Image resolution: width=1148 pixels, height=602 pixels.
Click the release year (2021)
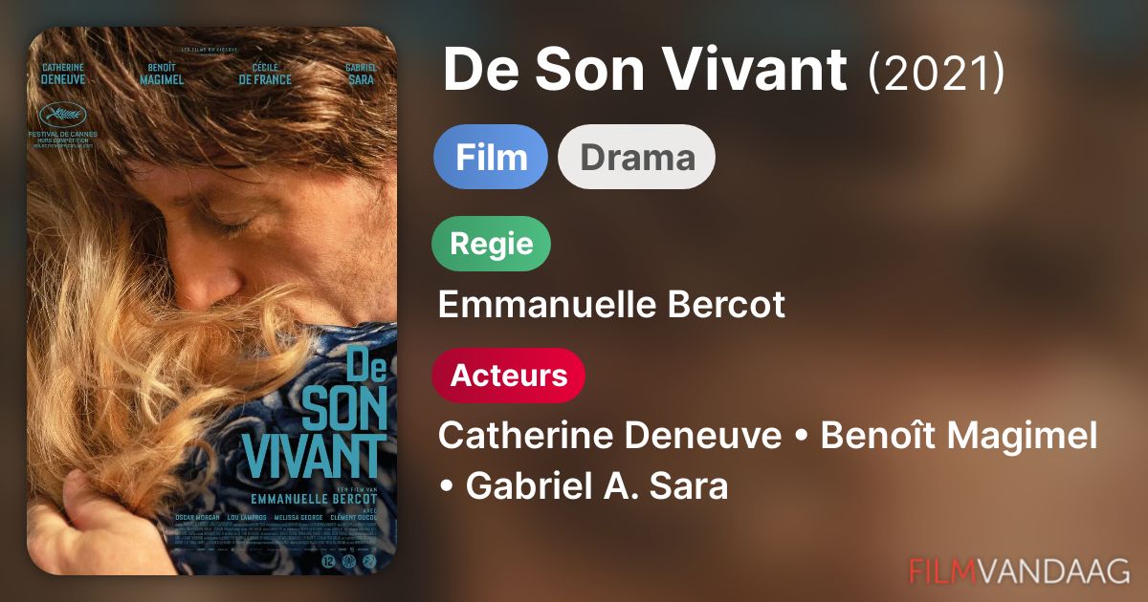click(937, 73)
